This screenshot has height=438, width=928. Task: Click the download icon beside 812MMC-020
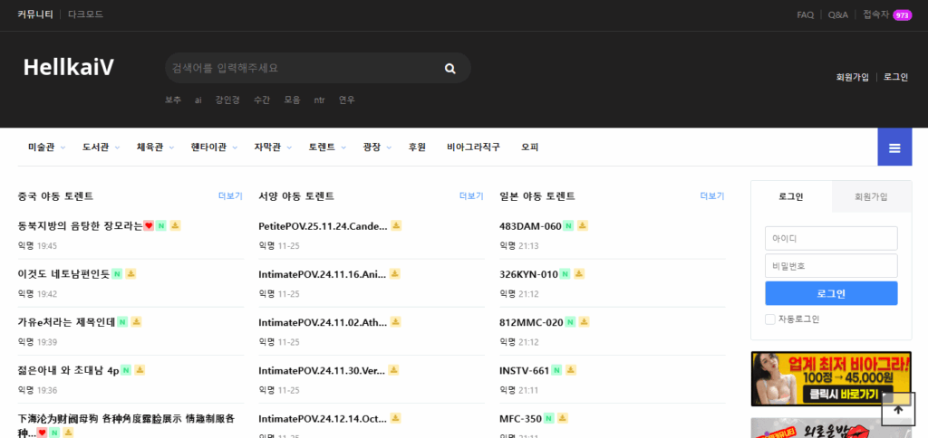coord(585,321)
